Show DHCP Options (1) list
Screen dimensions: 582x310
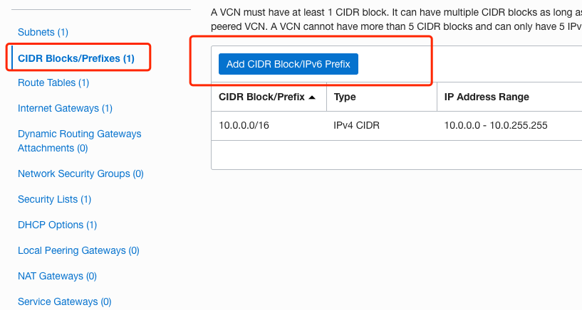57,225
